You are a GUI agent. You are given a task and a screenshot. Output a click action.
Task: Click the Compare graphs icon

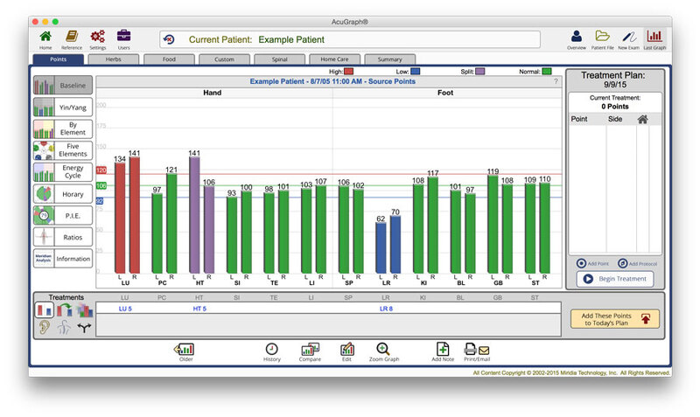(x=310, y=351)
